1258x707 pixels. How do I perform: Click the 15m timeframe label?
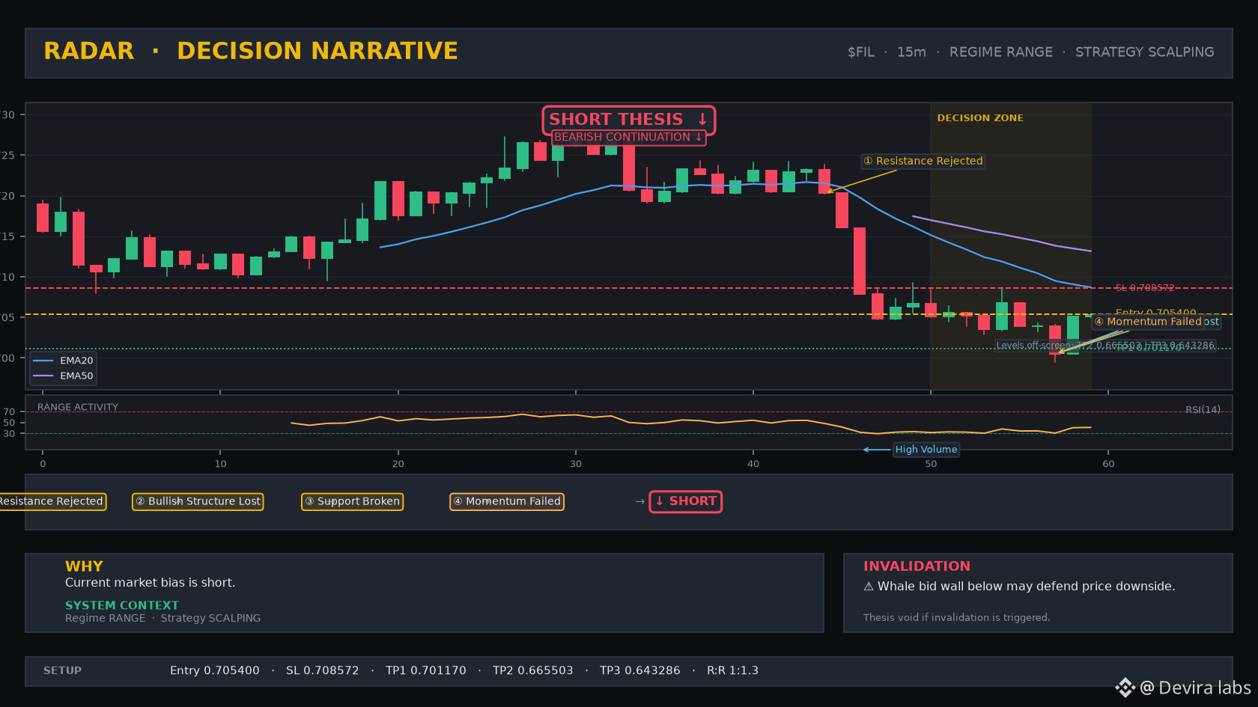(x=911, y=52)
